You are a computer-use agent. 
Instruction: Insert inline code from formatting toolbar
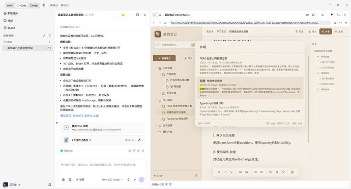277,172
